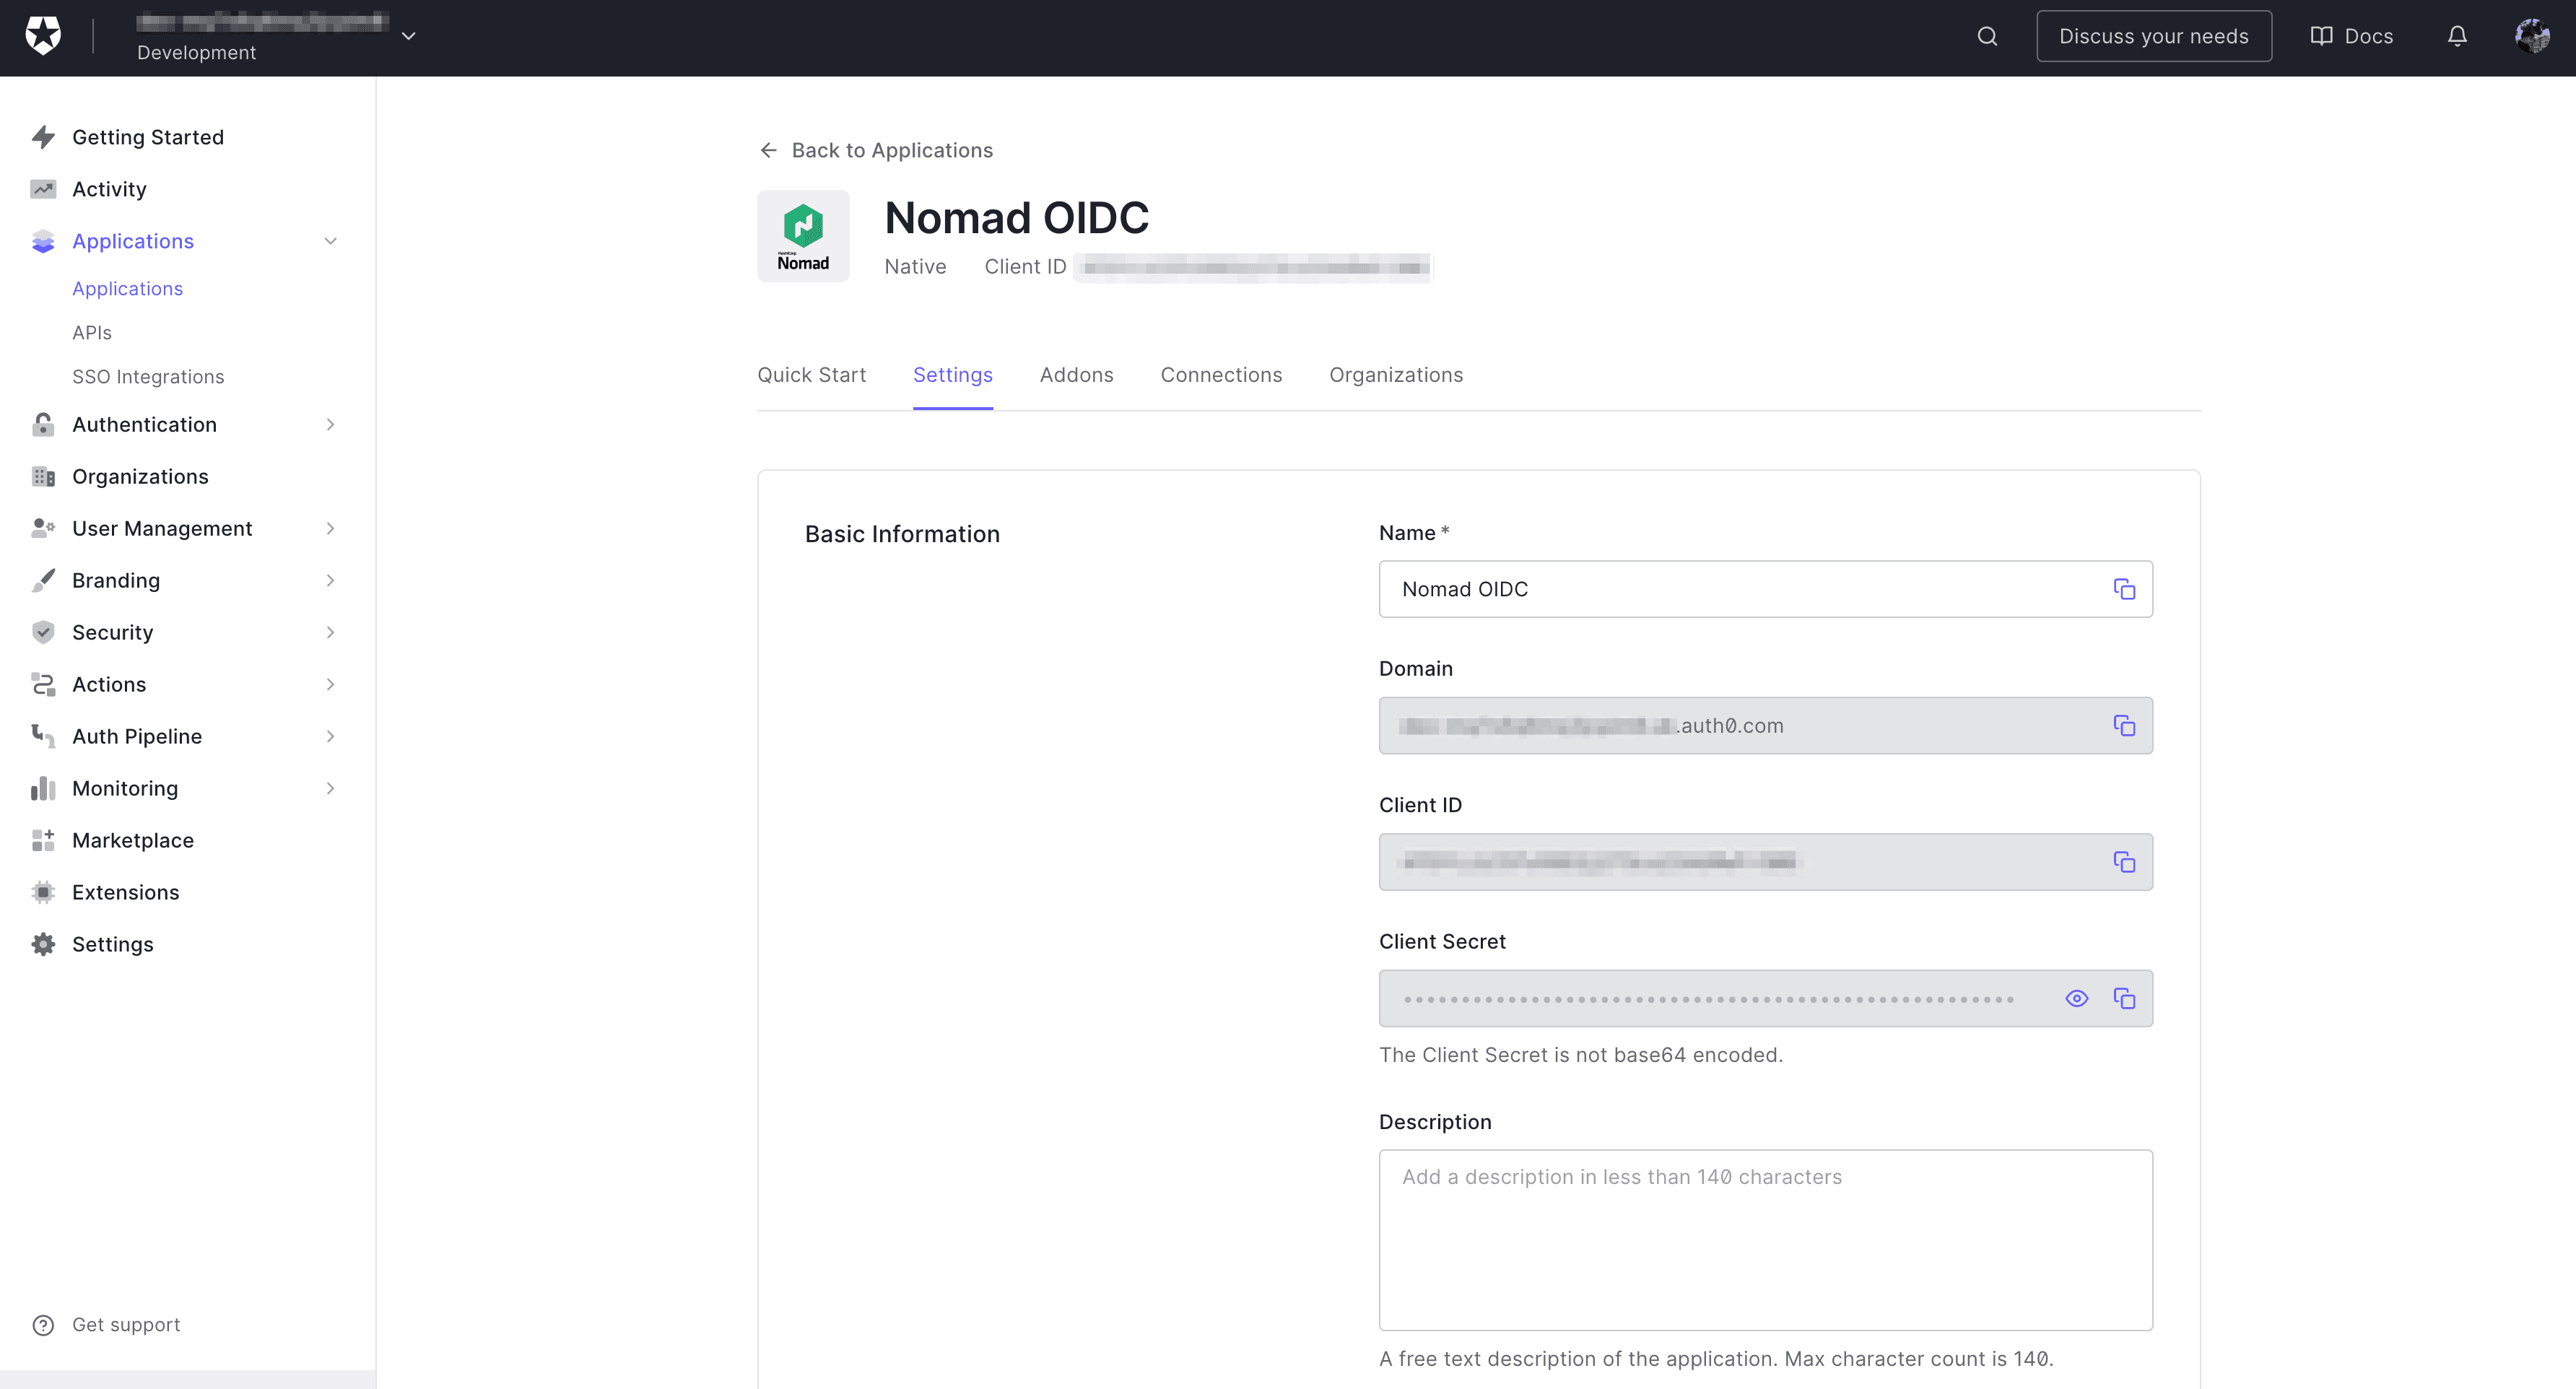Screen dimensions: 2576x1389
Task: Expand the Actions section chevron
Action: tap(330, 684)
